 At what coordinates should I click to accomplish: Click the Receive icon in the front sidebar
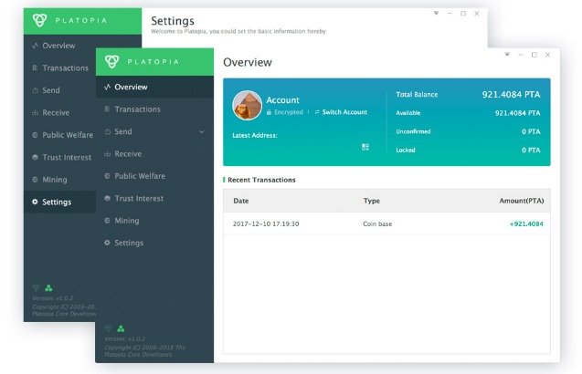107,154
